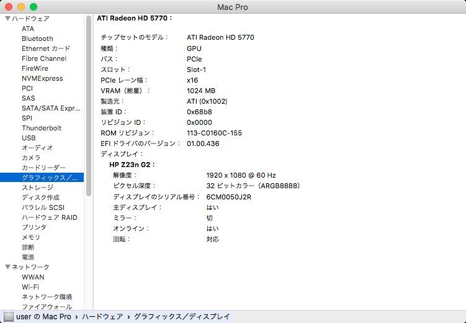Click グラフィックス/ディスプレイ in path bar
The image size is (466, 323).
point(182,317)
